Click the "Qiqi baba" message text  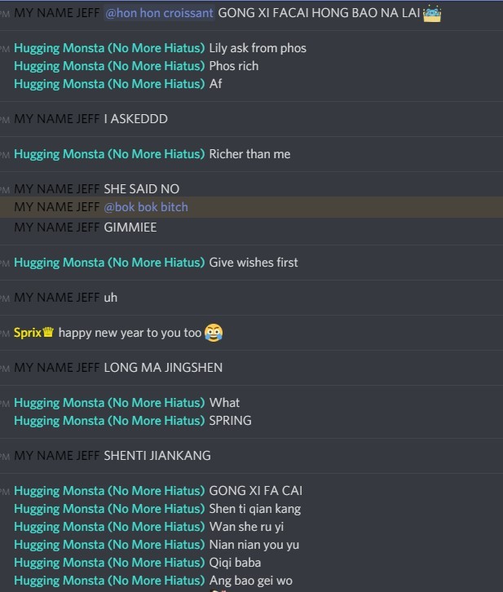(235, 563)
